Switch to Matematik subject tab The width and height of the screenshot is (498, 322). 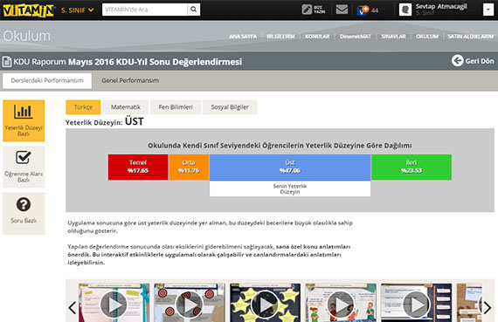[126, 107]
